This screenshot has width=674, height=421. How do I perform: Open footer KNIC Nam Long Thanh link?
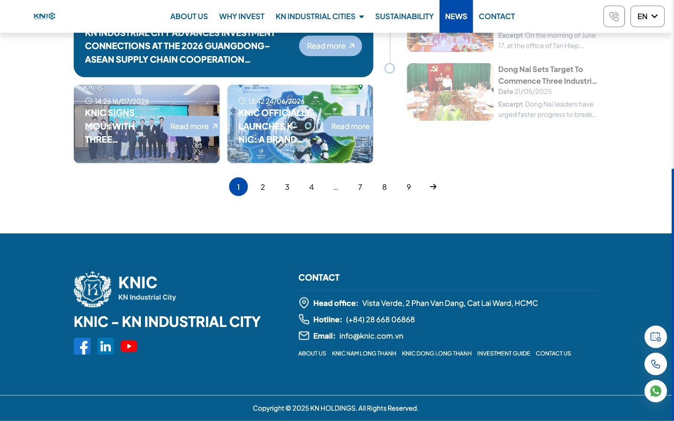pyautogui.click(x=364, y=354)
